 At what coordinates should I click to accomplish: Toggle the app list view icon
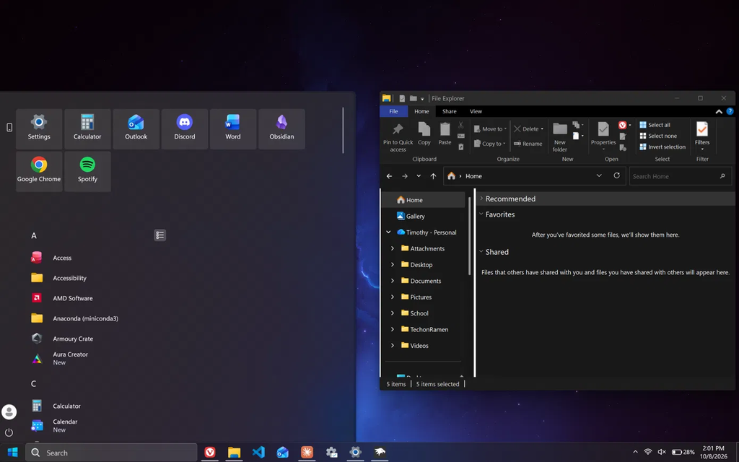tap(159, 235)
